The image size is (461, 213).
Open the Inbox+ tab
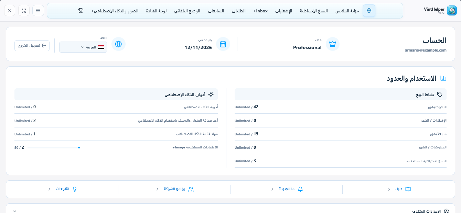pos(260,11)
